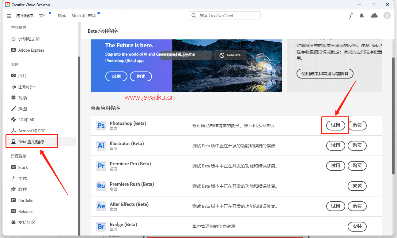This screenshot has height=238, width=397.
Task: Select the 插图 category
Action: click(x=19, y=109)
